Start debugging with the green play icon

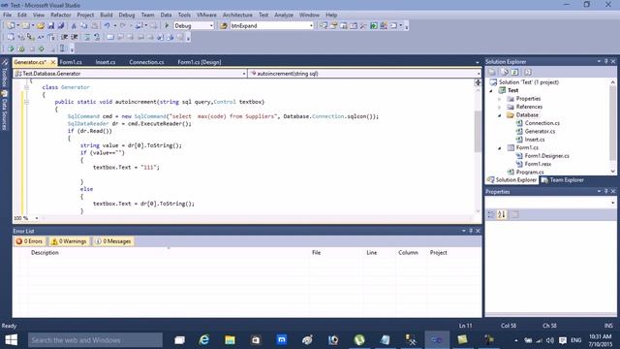click(x=167, y=26)
